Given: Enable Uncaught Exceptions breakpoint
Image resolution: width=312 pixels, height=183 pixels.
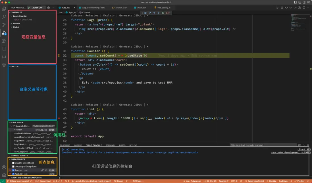Looking at the screenshot, I should tap(13, 167).
